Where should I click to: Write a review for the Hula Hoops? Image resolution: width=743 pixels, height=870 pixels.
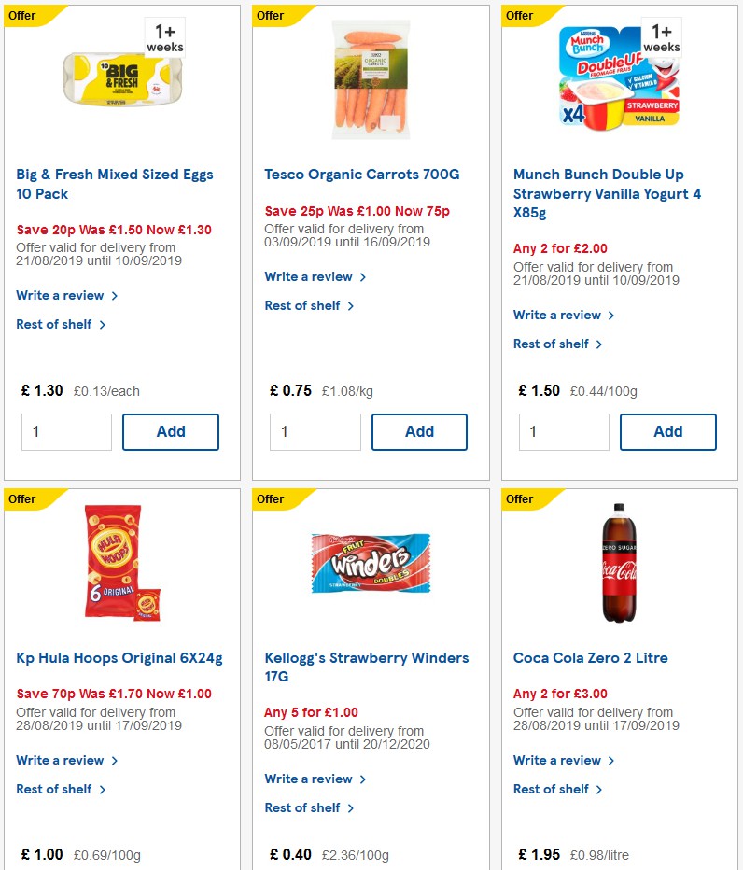click(61, 760)
